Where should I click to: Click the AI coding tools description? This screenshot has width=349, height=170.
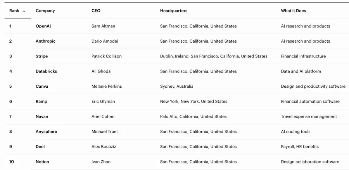[x=295, y=132]
